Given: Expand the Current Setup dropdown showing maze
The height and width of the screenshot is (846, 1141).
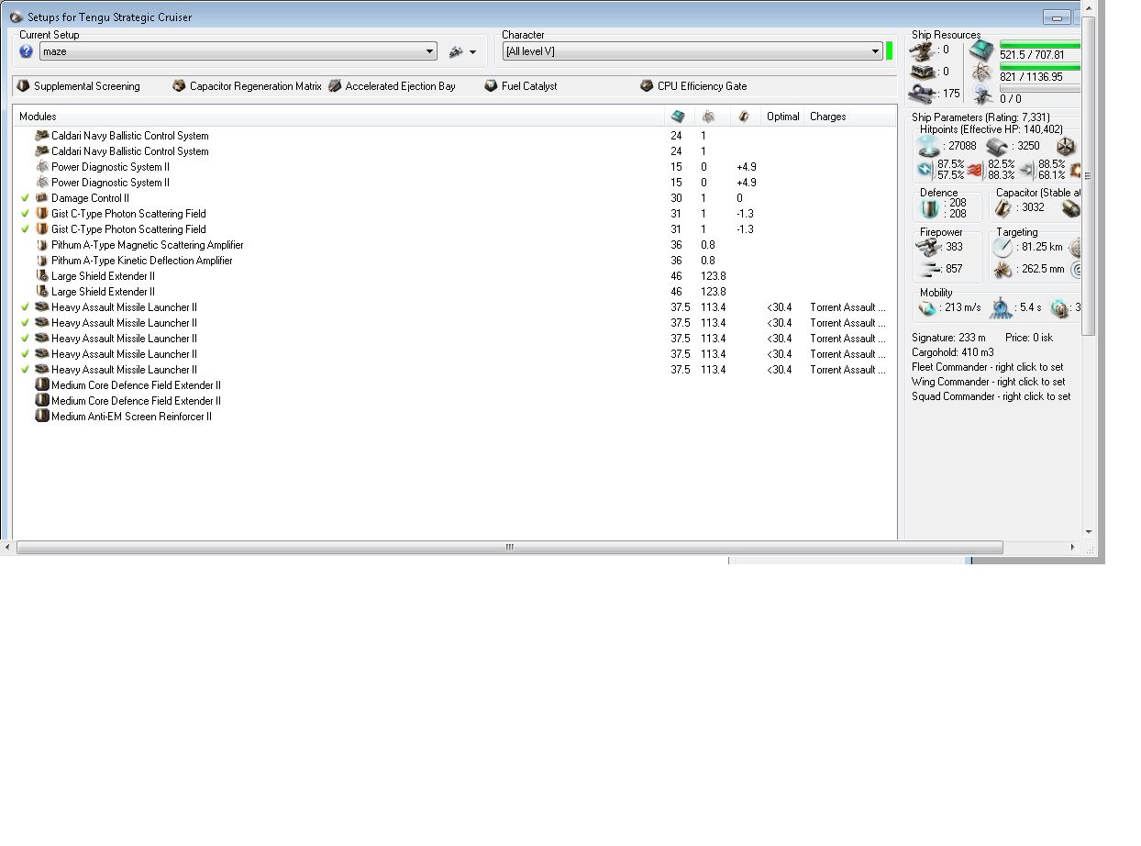Looking at the screenshot, I should coord(238,51).
